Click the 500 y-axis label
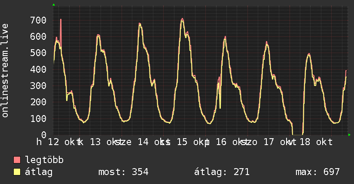The width and height of the screenshot is (354, 184). pyautogui.click(x=38, y=53)
